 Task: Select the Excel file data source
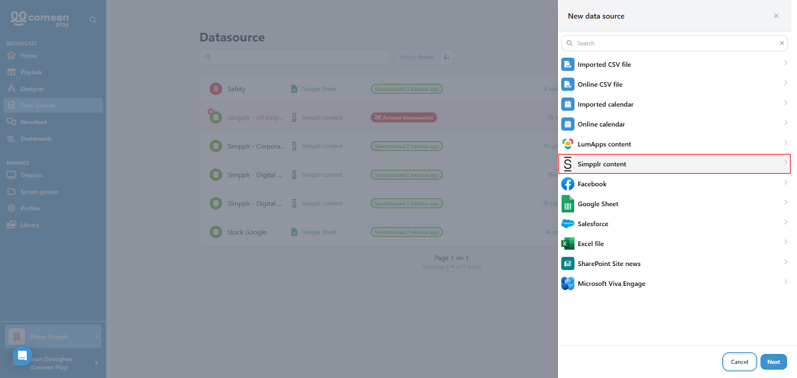(674, 244)
